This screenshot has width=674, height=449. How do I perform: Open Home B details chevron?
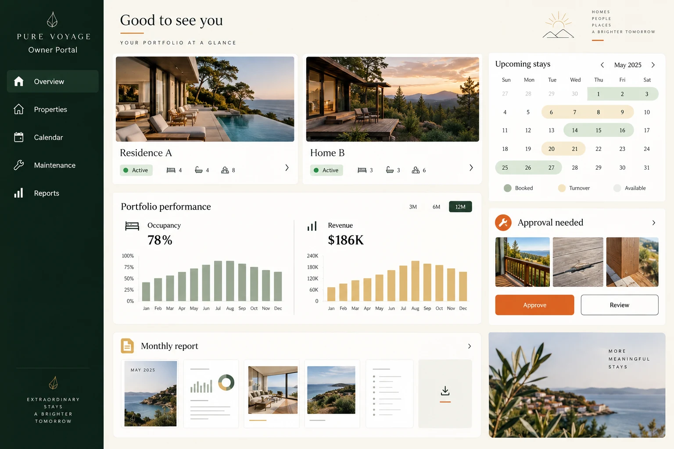point(471,167)
